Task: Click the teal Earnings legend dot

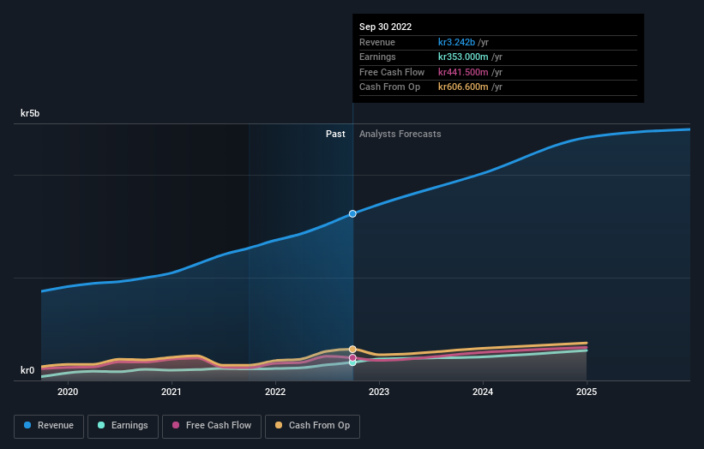Action: click(101, 425)
